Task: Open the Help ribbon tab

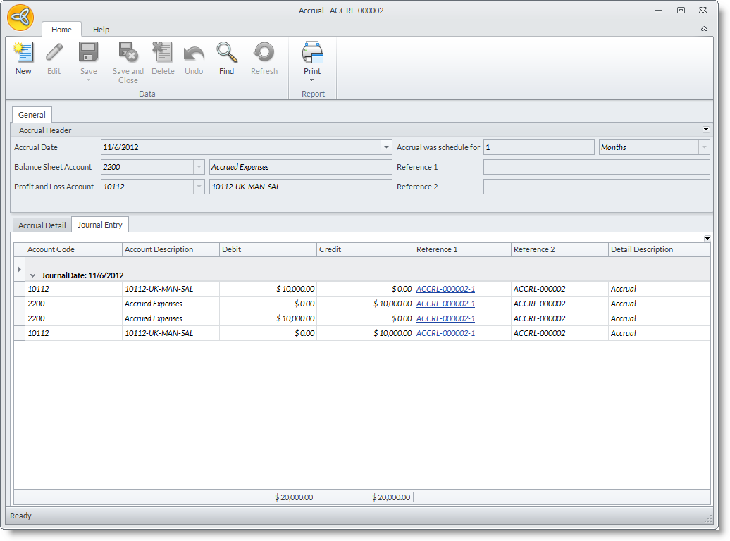Action: point(101,30)
